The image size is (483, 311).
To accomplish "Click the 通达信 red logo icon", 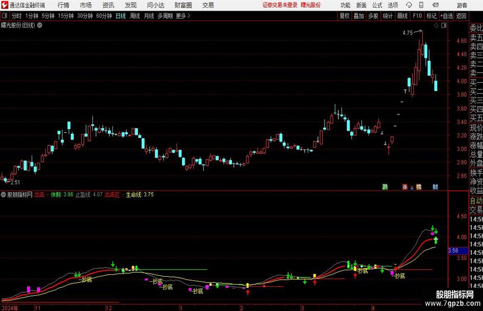I will (x=5, y=5).
